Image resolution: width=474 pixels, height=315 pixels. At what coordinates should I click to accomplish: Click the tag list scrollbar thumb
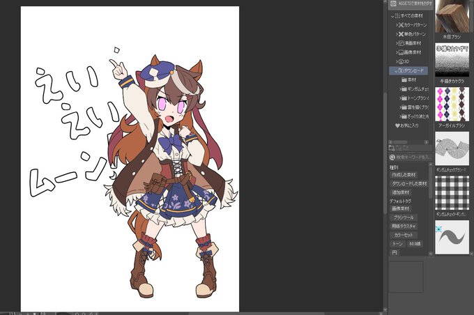pyautogui.click(x=431, y=182)
